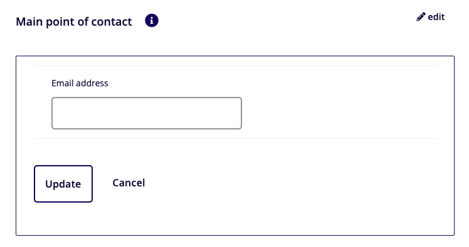The height and width of the screenshot is (247, 469).
Task: Click the edit link at top right
Action: (x=430, y=17)
